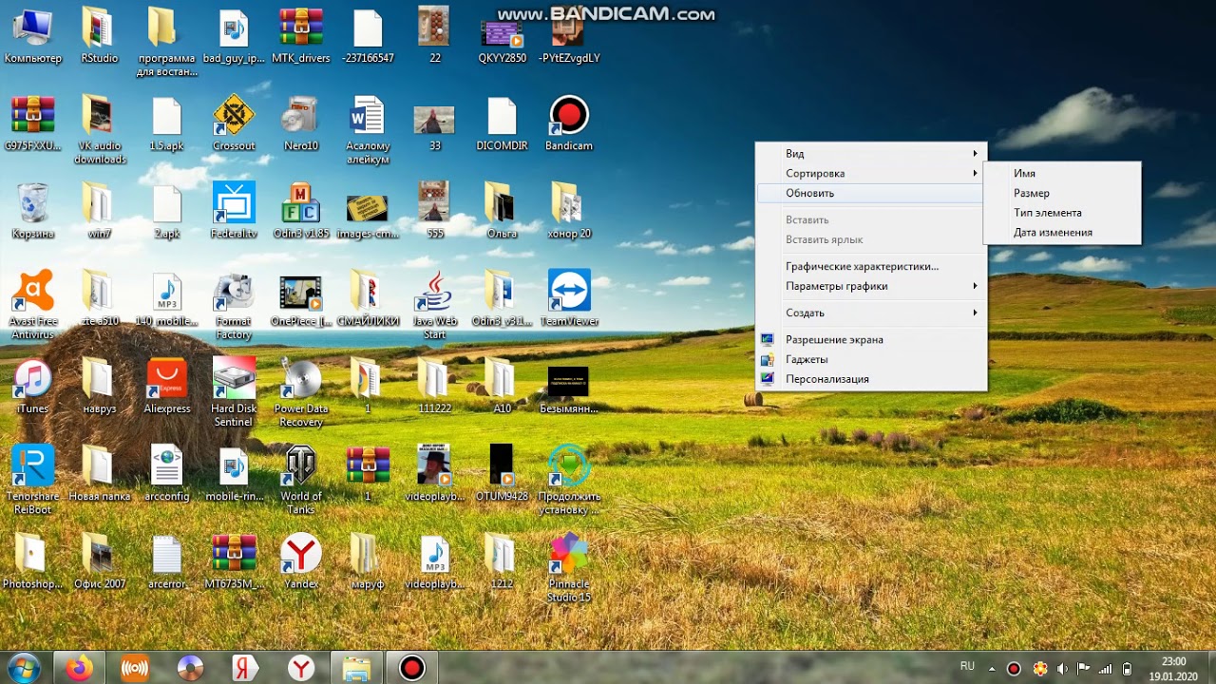This screenshot has height=684, width=1216.
Task: Select the Асалому алейкум Word document
Action: 368,130
